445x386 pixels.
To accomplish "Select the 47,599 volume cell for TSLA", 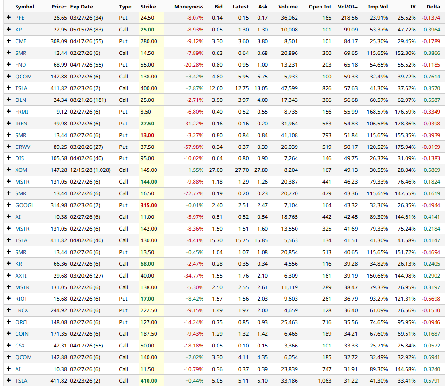I will point(289,88).
